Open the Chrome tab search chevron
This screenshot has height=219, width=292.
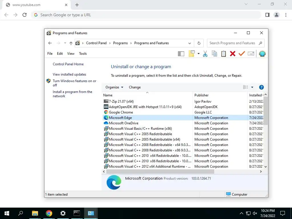[246, 4]
